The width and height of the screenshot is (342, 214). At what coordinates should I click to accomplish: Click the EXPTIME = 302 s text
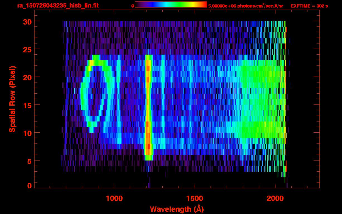pyautogui.click(x=309, y=6)
